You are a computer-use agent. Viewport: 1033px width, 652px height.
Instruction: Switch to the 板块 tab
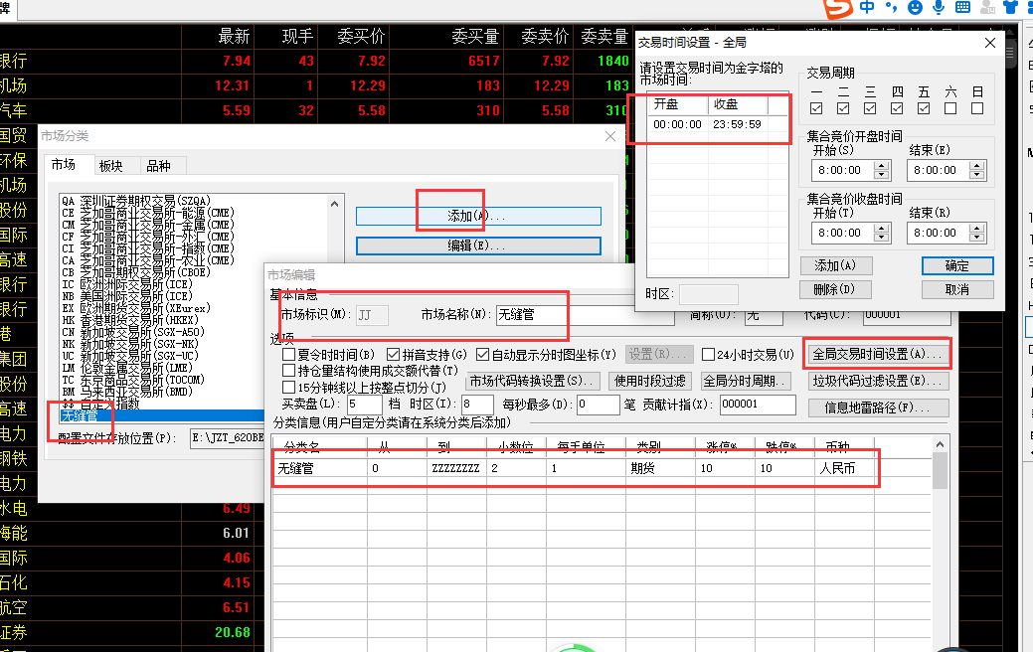[110, 165]
